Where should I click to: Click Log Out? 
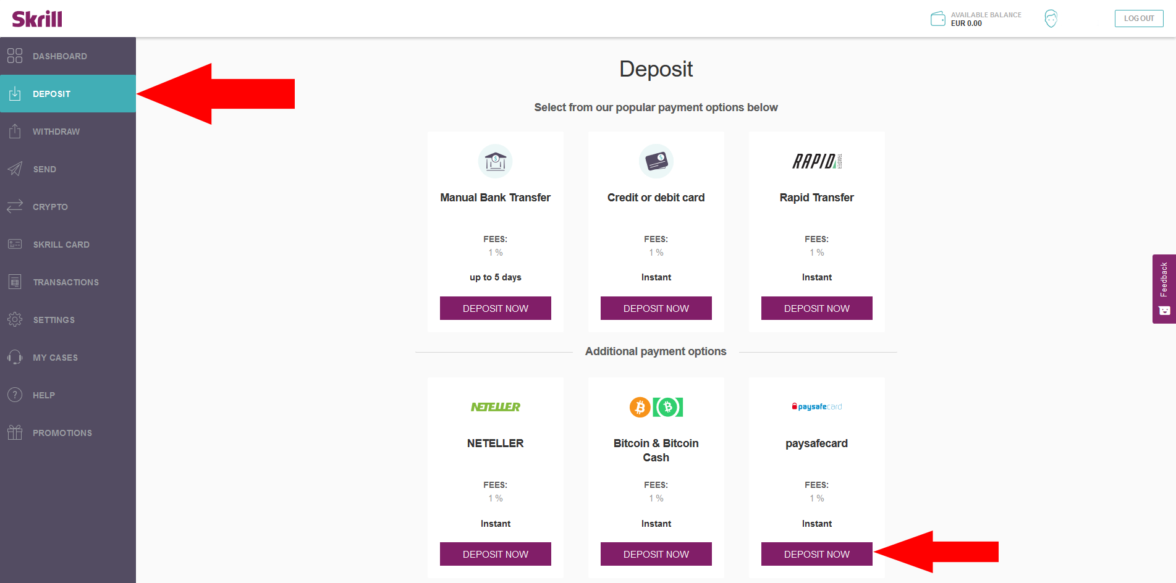(x=1138, y=18)
